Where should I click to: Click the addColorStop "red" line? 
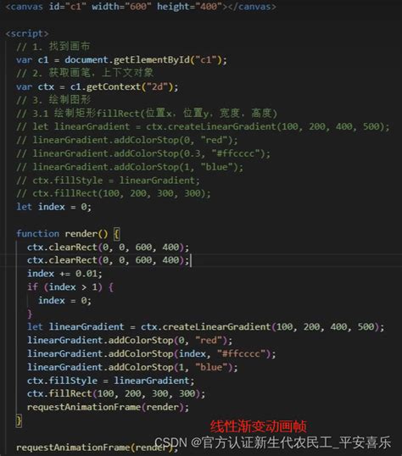pos(130,340)
